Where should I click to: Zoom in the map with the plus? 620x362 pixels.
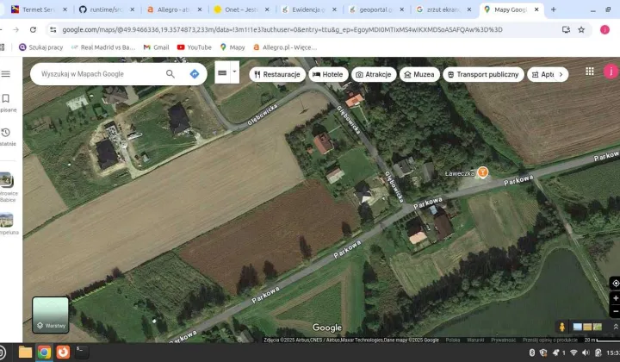coord(615,298)
